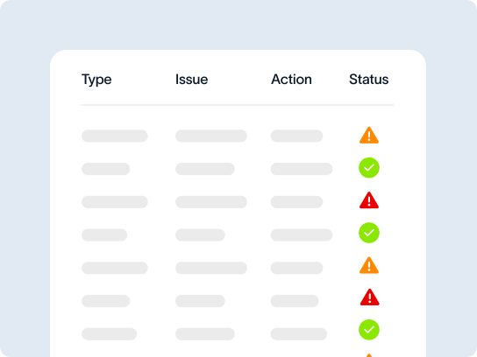Click fourth row's Type placeholder bar
477x357 pixels.
[104, 235]
